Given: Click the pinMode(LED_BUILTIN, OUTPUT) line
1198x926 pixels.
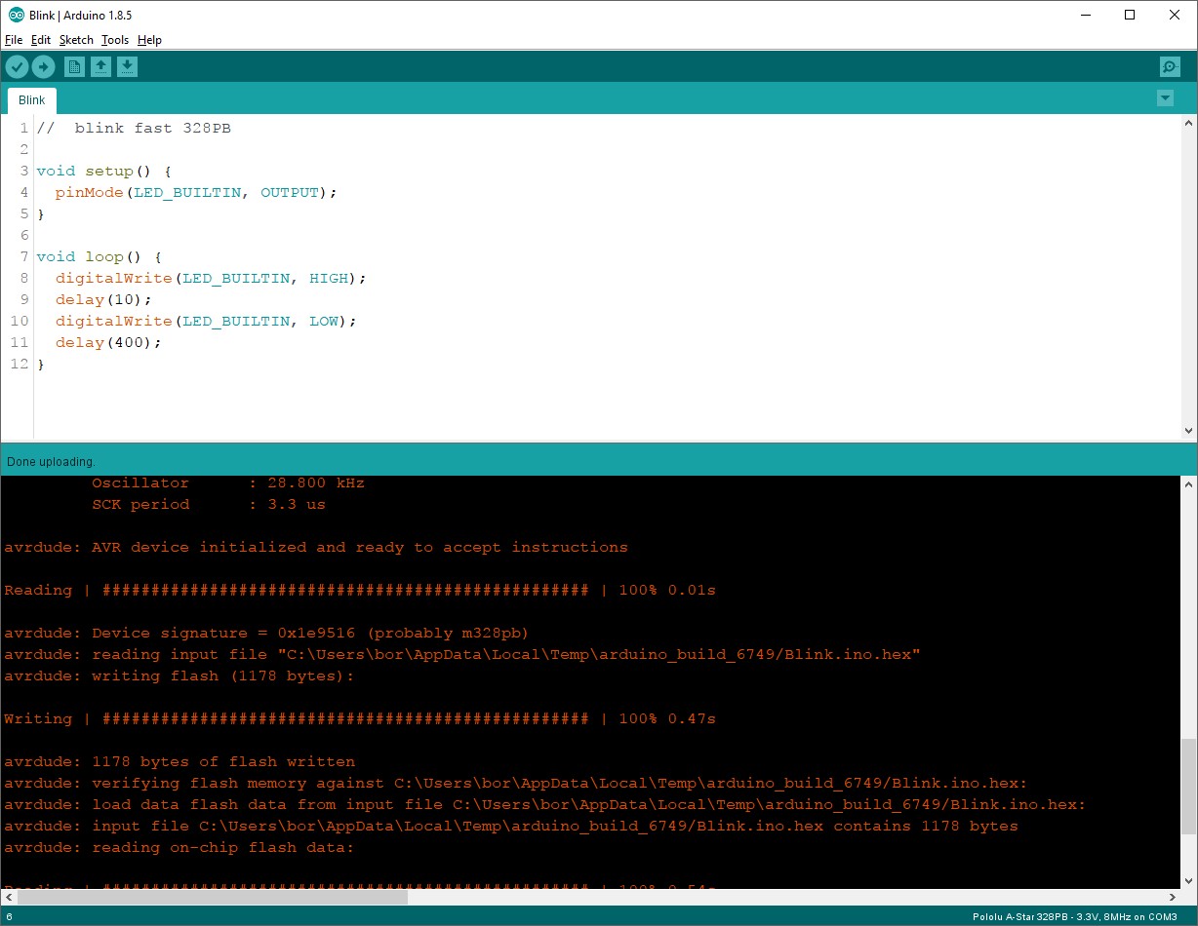Looking at the screenshot, I should point(196,192).
